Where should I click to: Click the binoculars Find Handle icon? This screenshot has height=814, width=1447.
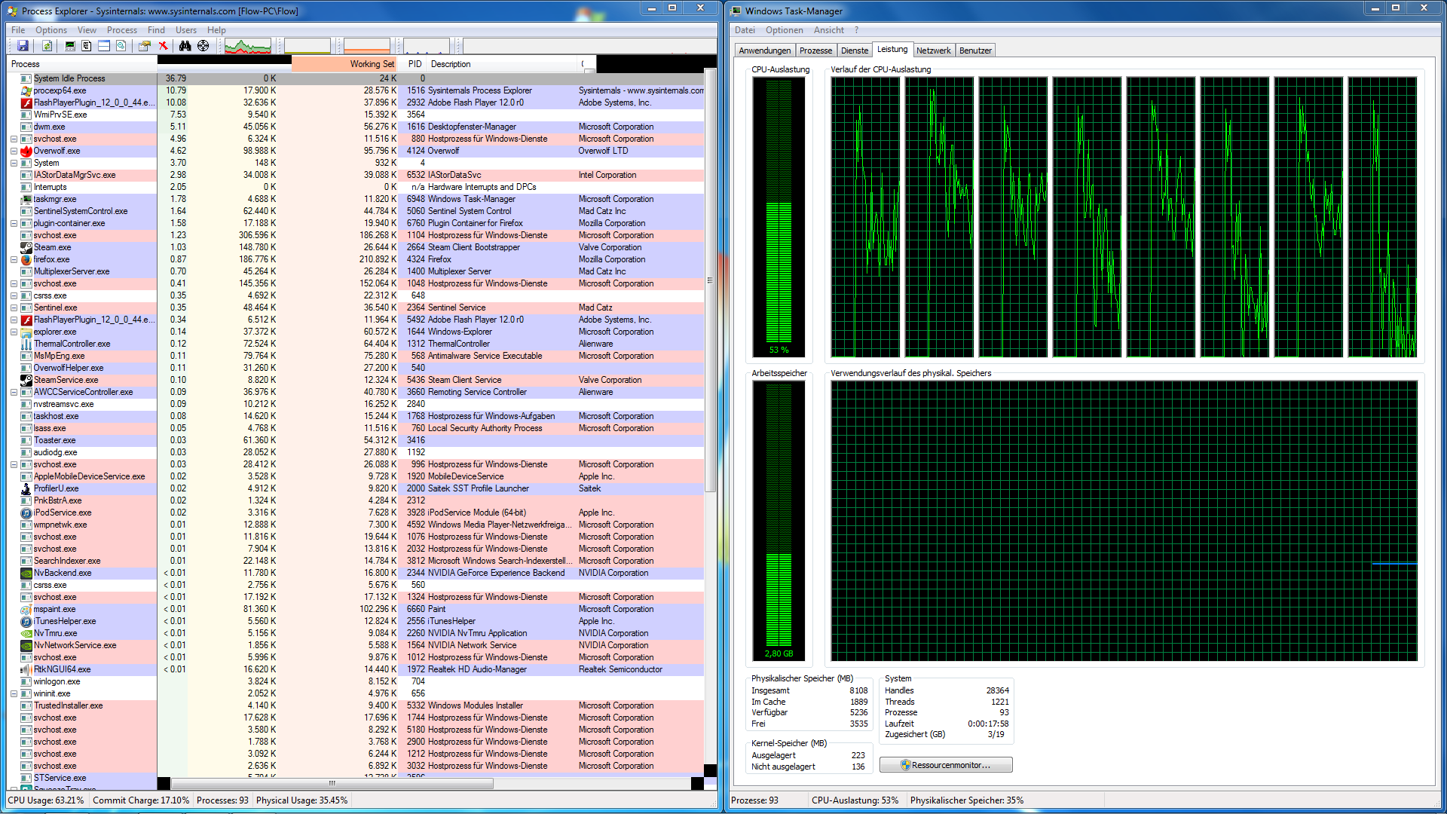tap(185, 46)
